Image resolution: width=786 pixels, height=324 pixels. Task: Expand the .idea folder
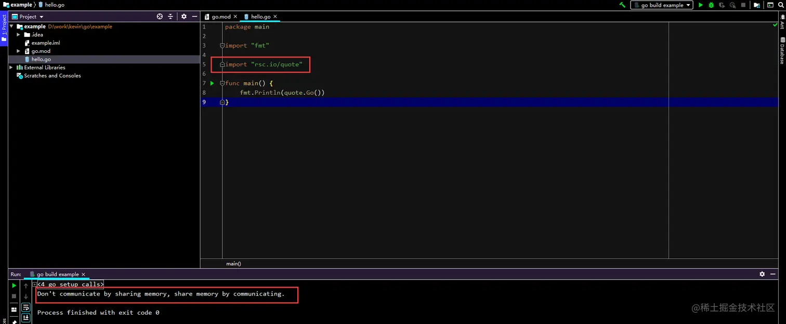pos(19,35)
